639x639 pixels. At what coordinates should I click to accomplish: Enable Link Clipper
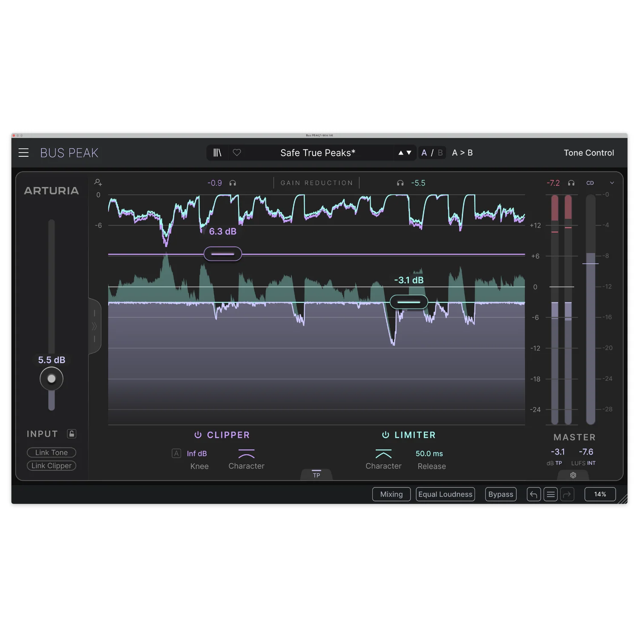[52, 466]
